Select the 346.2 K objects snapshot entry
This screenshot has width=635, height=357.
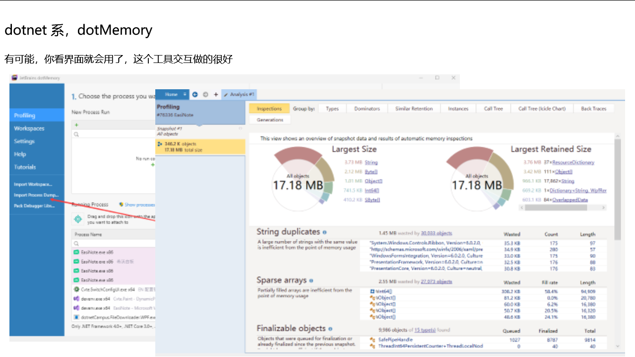200,147
